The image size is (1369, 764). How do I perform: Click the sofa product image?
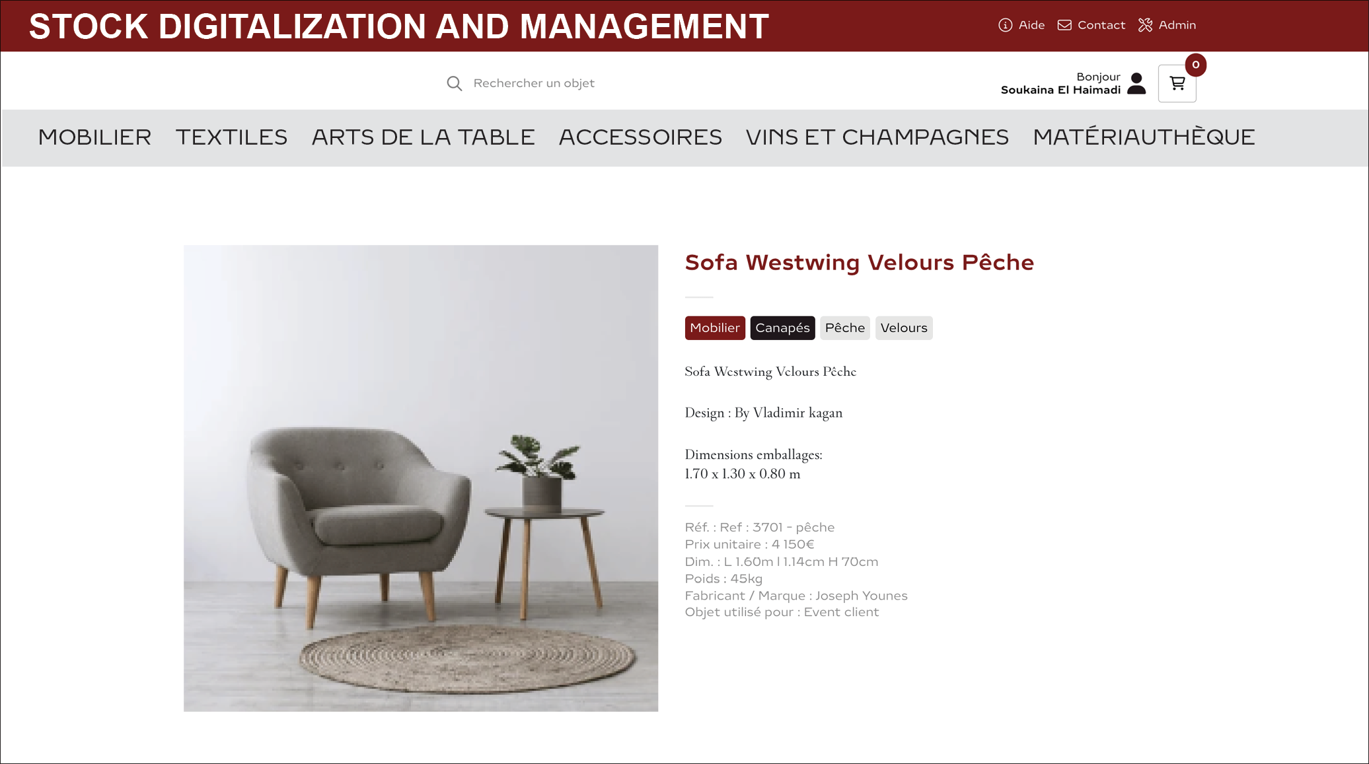(x=421, y=478)
